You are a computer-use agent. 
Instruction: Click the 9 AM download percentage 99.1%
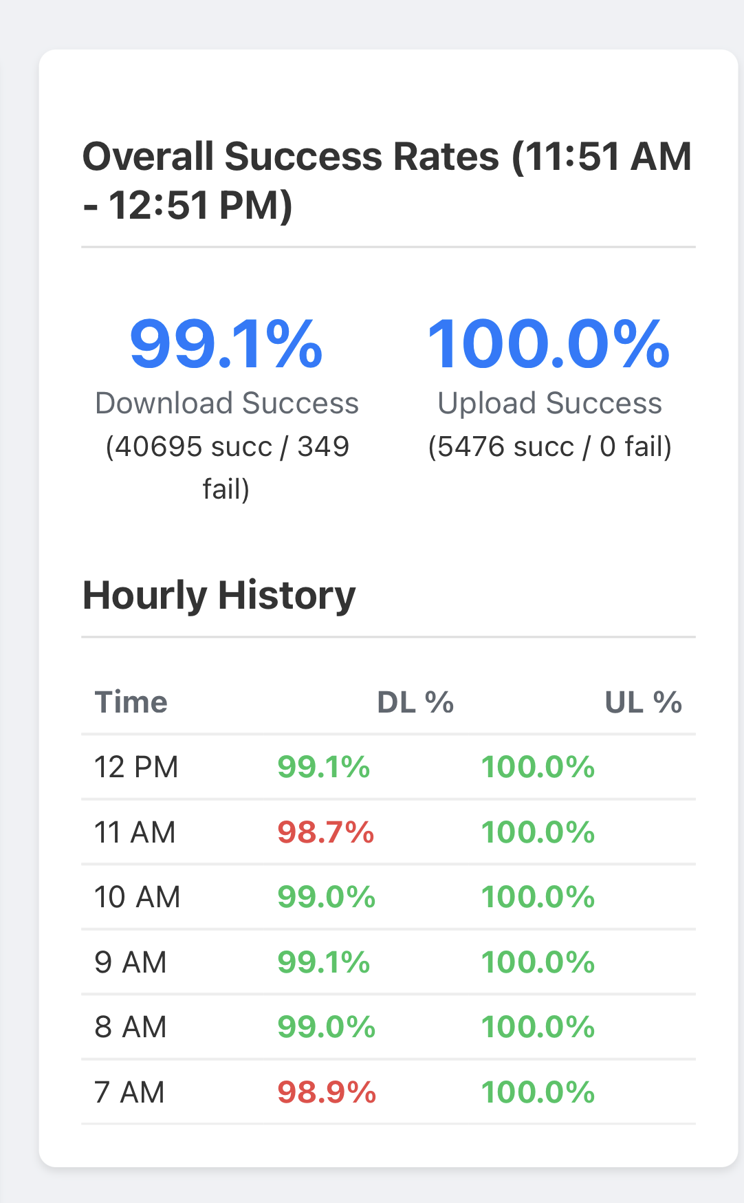point(324,962)
